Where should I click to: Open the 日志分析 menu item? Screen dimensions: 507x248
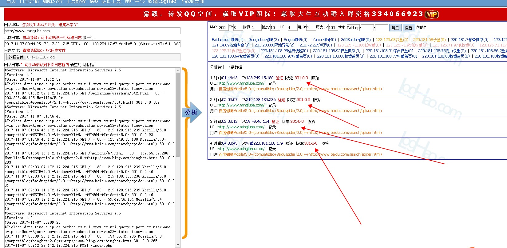pos(30,2)
